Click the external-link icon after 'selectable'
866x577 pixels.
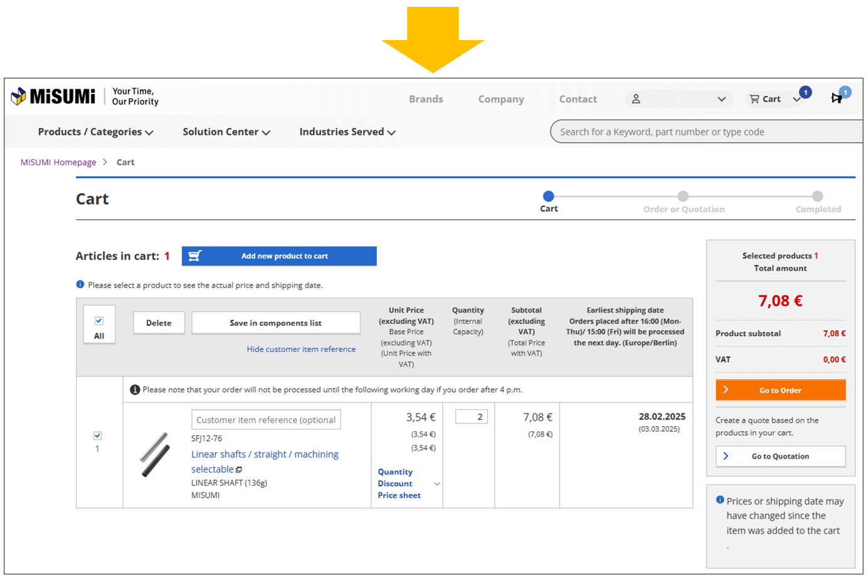239,469
